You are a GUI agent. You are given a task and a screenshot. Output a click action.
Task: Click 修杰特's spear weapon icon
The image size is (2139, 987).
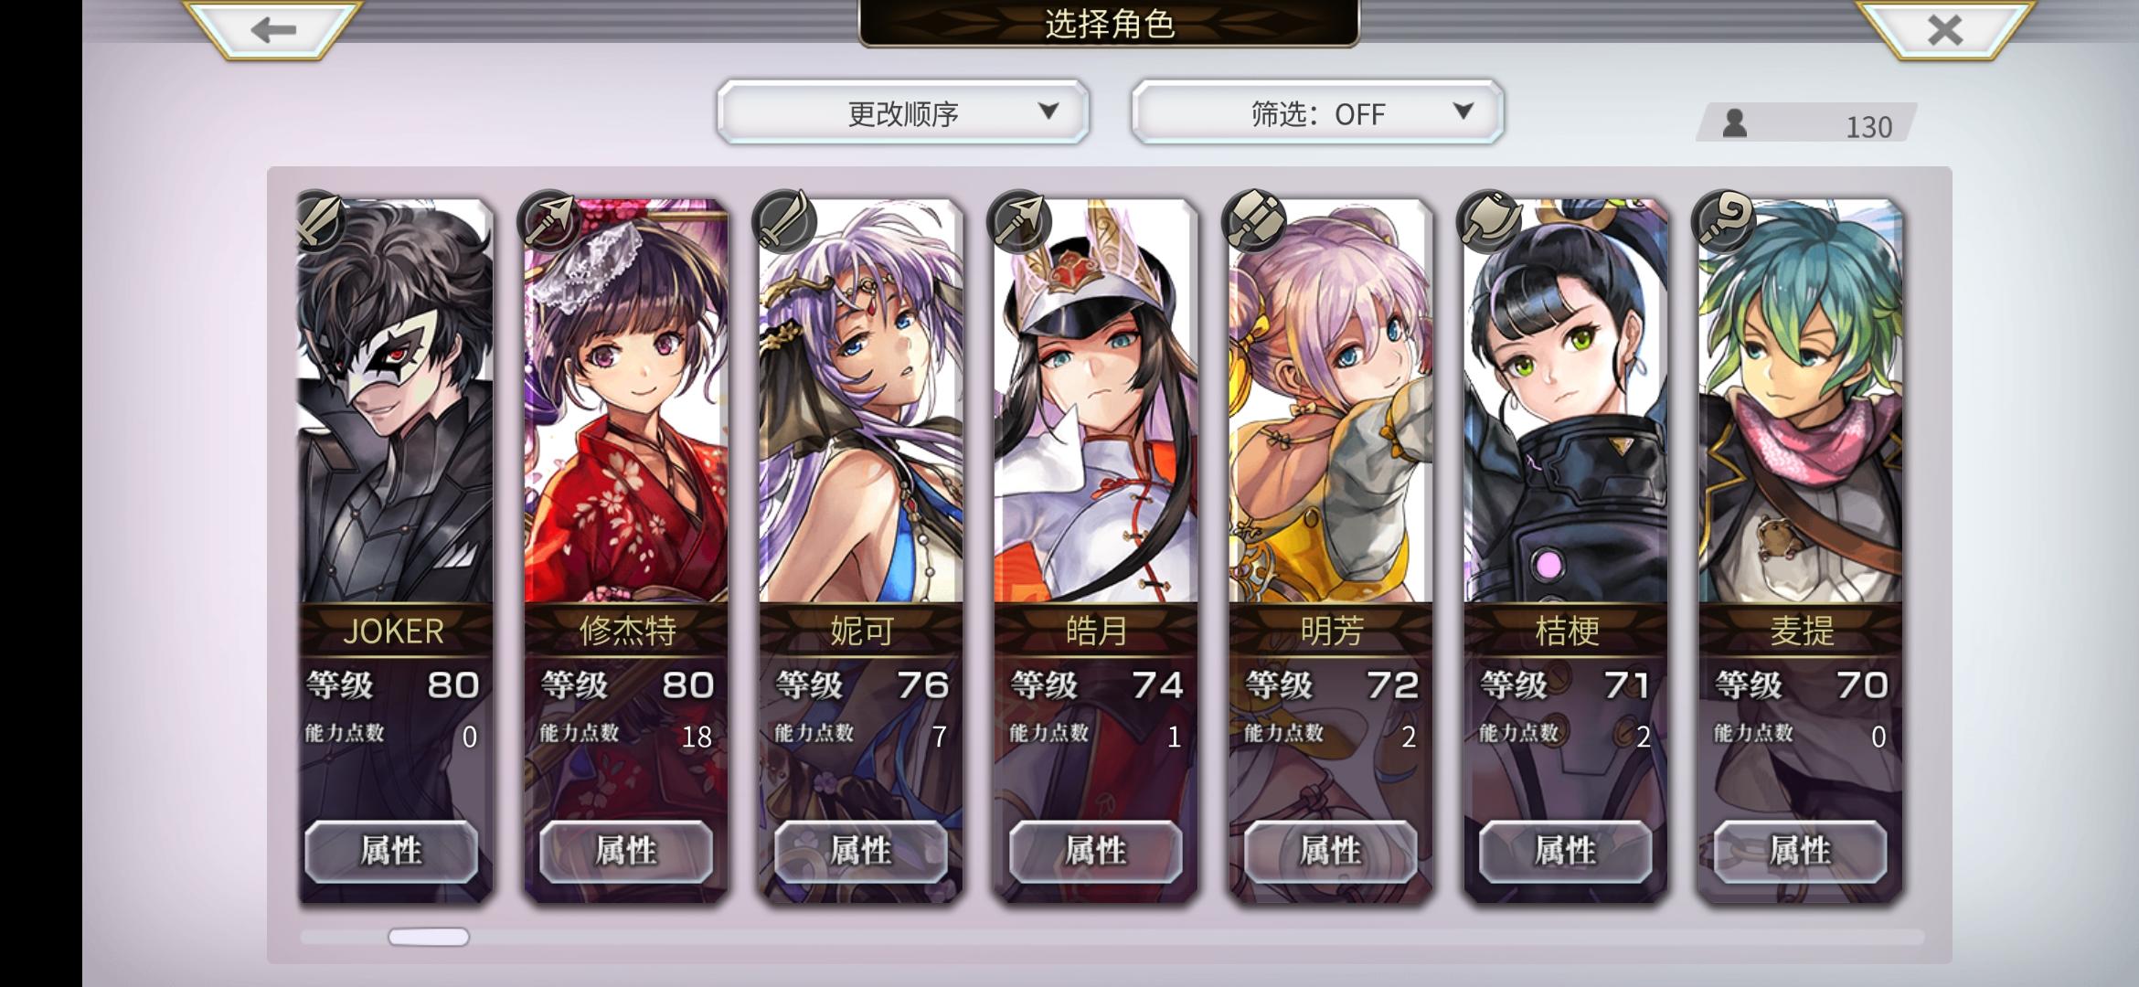pyautogui.click(x=548, y=221)
